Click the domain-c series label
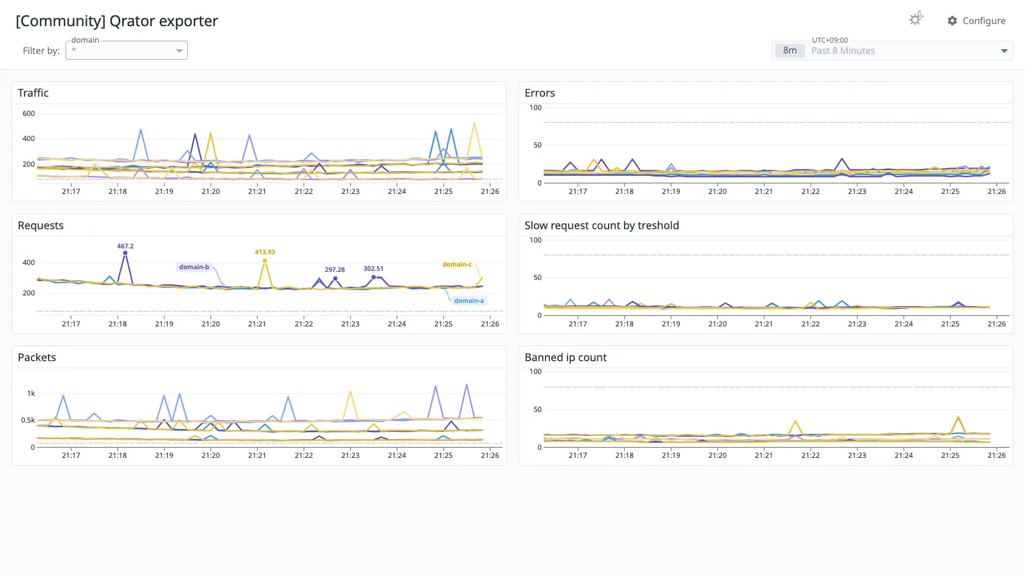This screenshot has width=1025, height=577. click(457, 264)
